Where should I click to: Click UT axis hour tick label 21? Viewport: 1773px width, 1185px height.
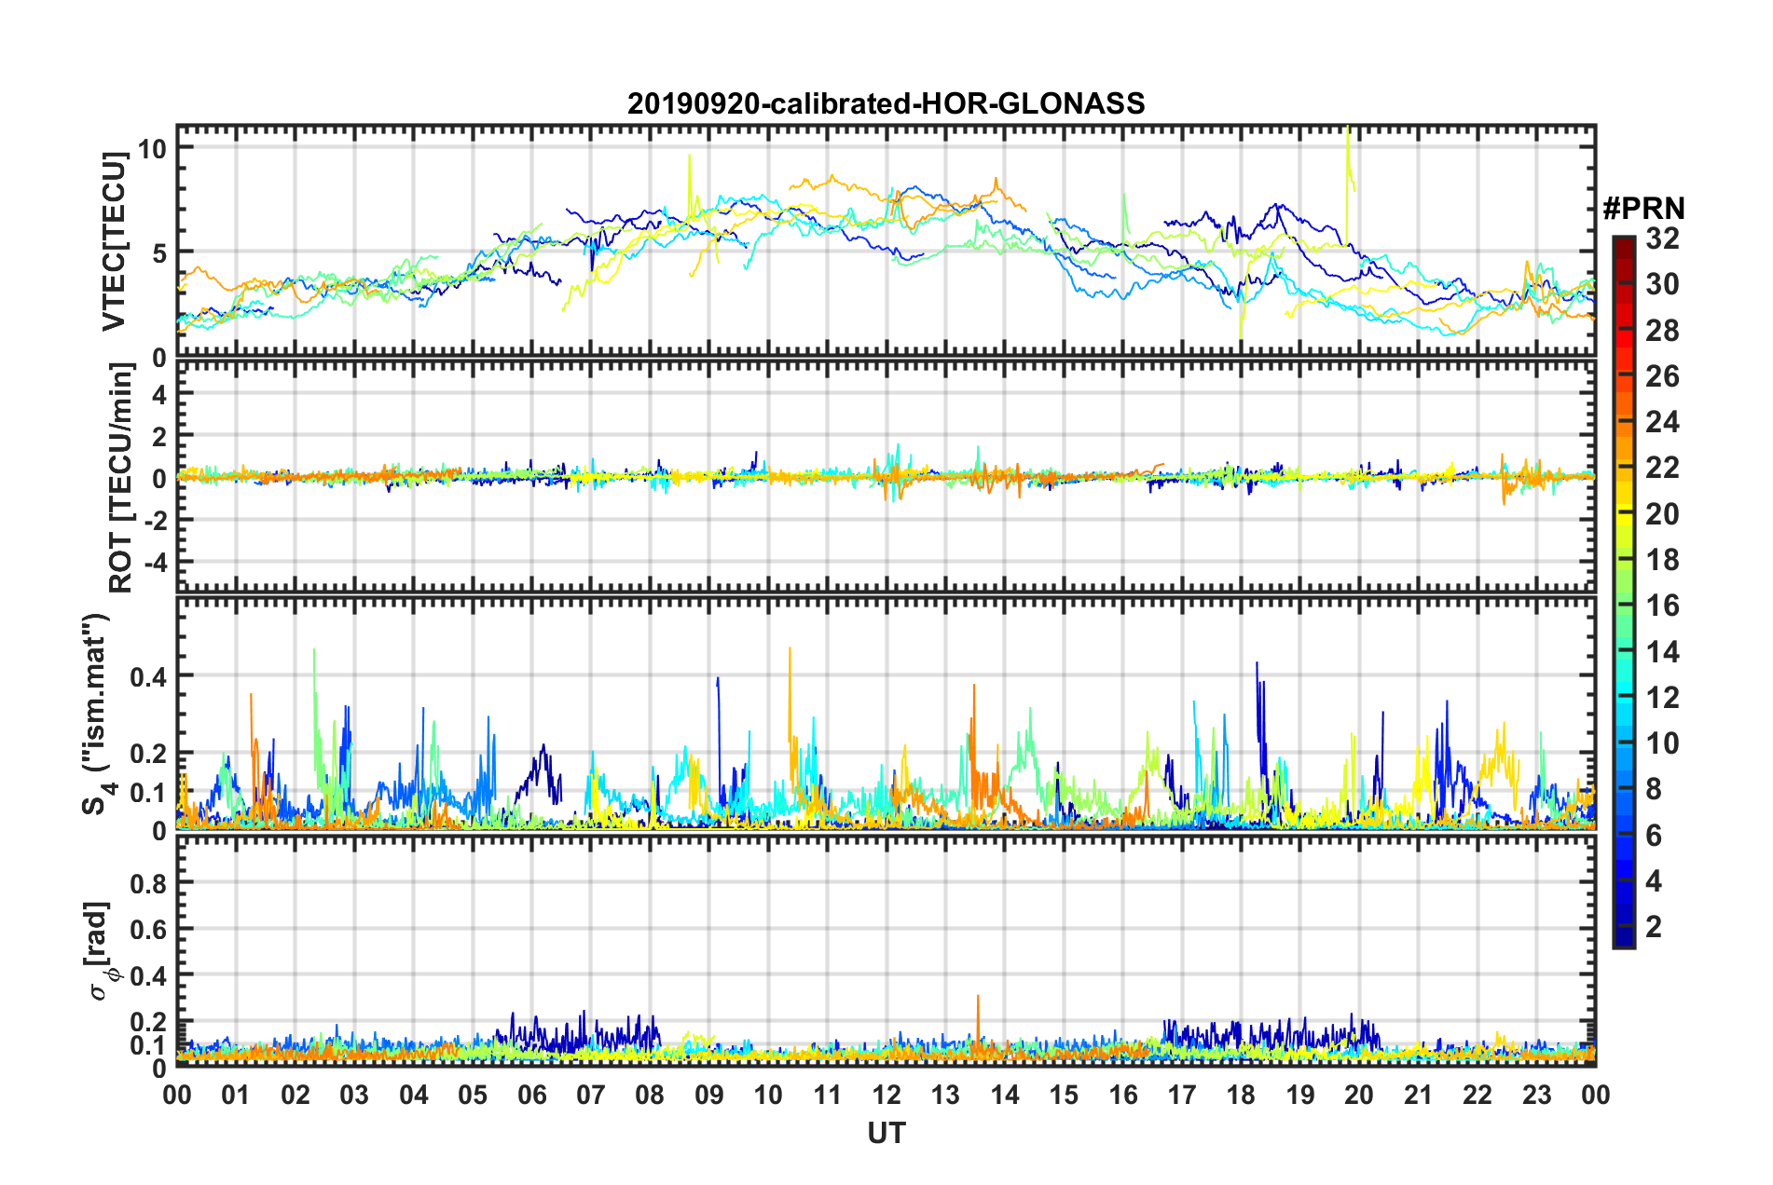1419,1095
